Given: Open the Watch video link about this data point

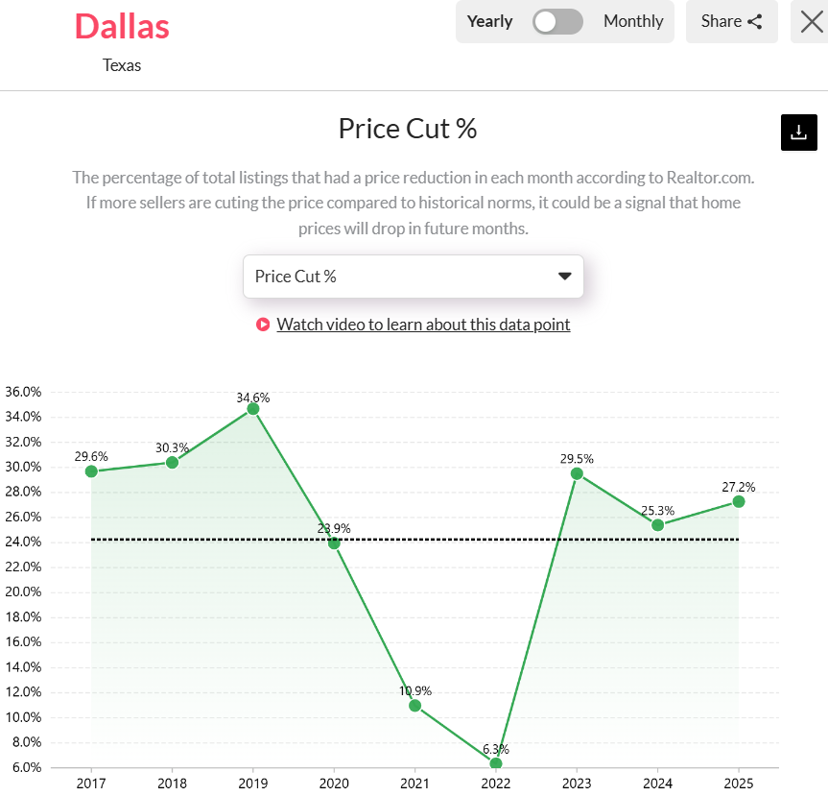Looking at the screenshot, I should 423,325.
